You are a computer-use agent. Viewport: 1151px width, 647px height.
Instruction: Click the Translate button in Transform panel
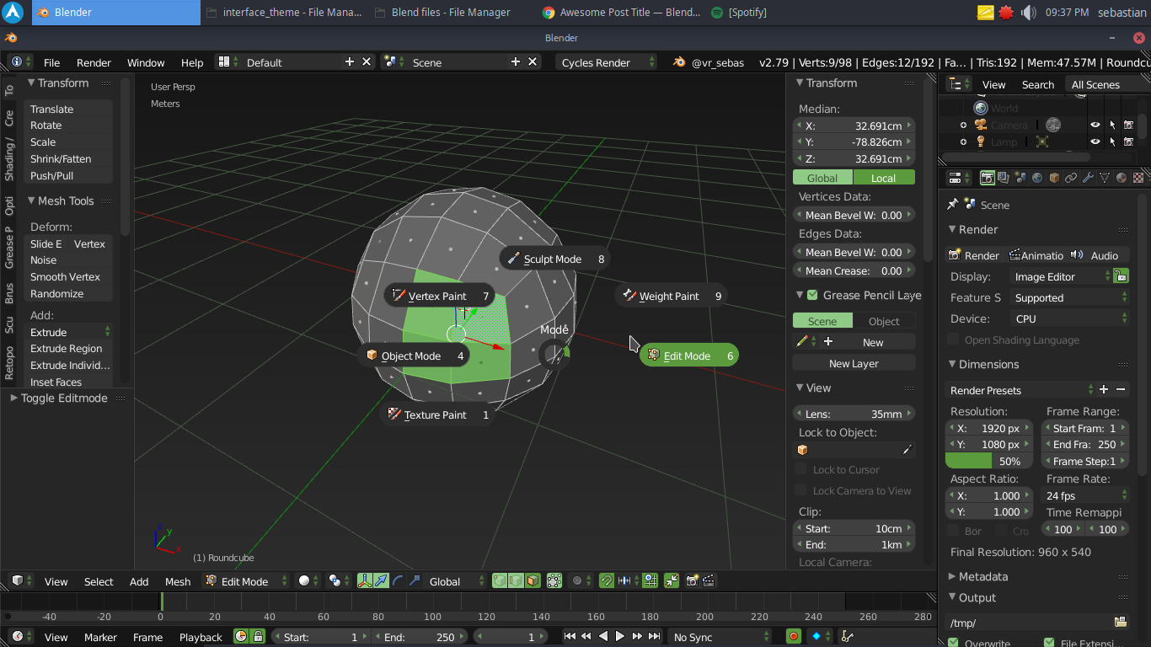68,109
